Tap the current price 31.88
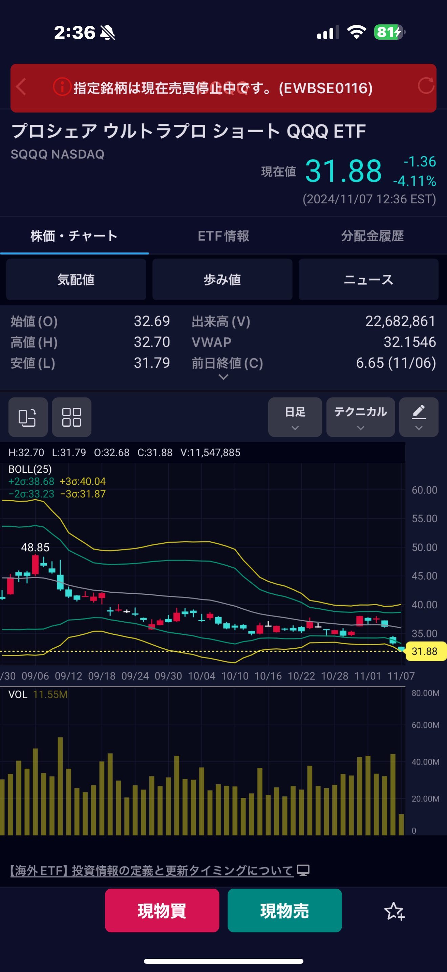This screenshot has width=447, height=972. click(343, 170)
